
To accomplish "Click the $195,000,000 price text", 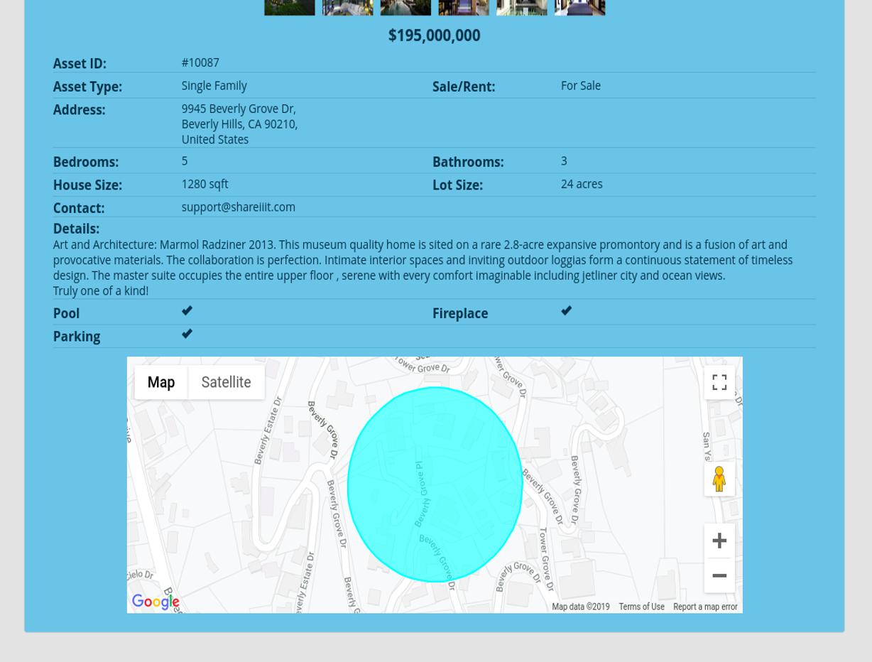I will [435, 36].
